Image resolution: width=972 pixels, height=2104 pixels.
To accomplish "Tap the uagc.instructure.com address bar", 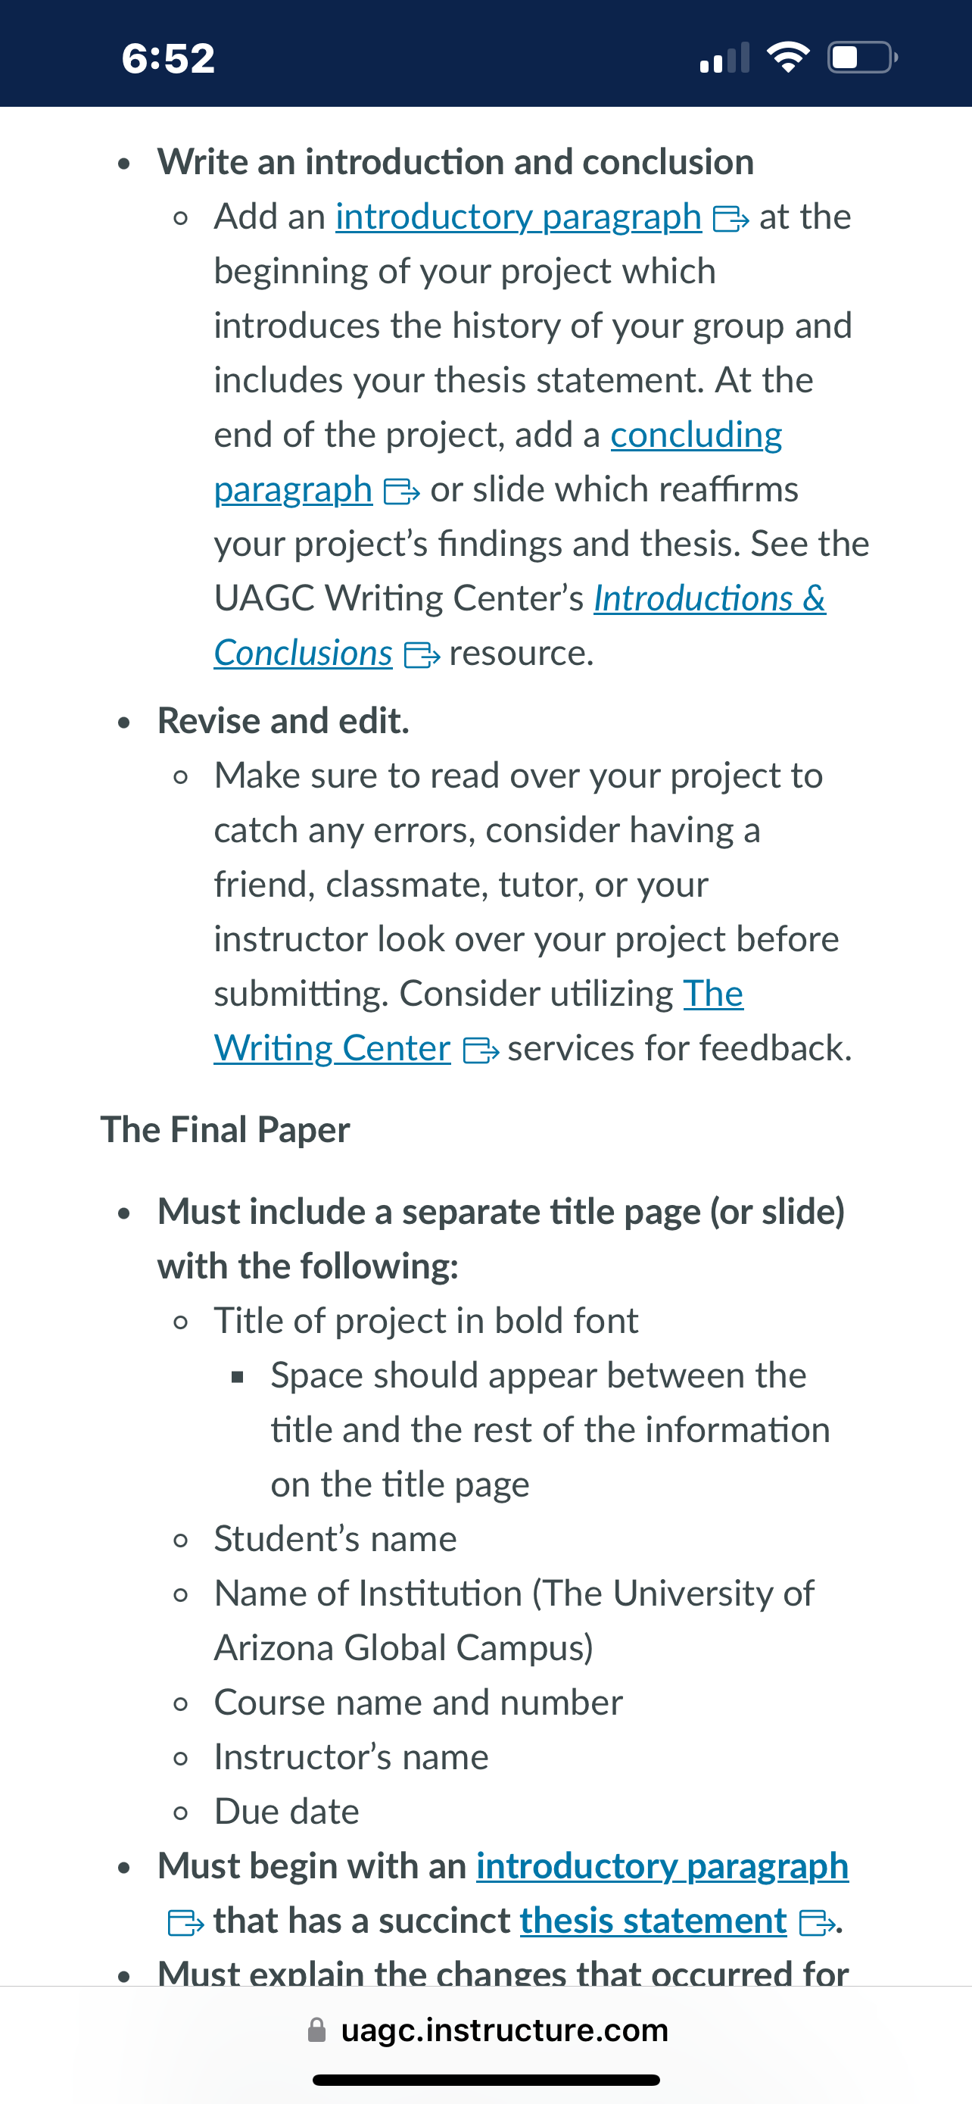I will pyautogui.click(x=488, y=2030).
